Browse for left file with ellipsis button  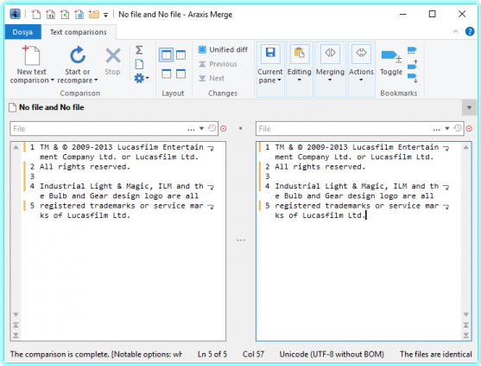click(x=191, y=129)
